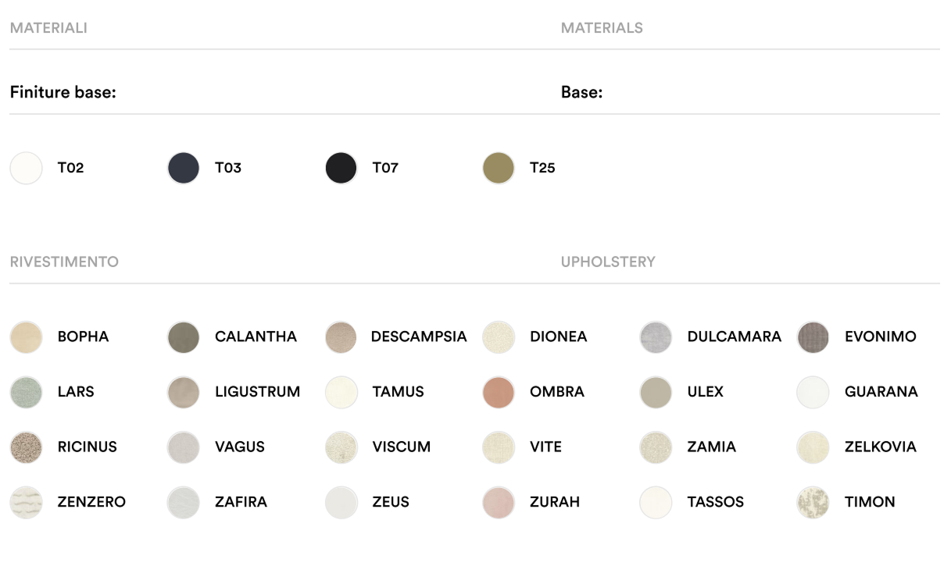This screenshot has width=951, height=584.
Task: Select the ZELKOVIA label text
Action: click(x=880, y=447)
